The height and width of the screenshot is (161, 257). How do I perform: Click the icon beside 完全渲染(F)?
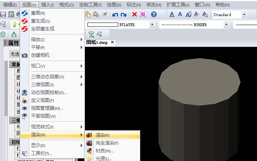(x=89, y=143)
